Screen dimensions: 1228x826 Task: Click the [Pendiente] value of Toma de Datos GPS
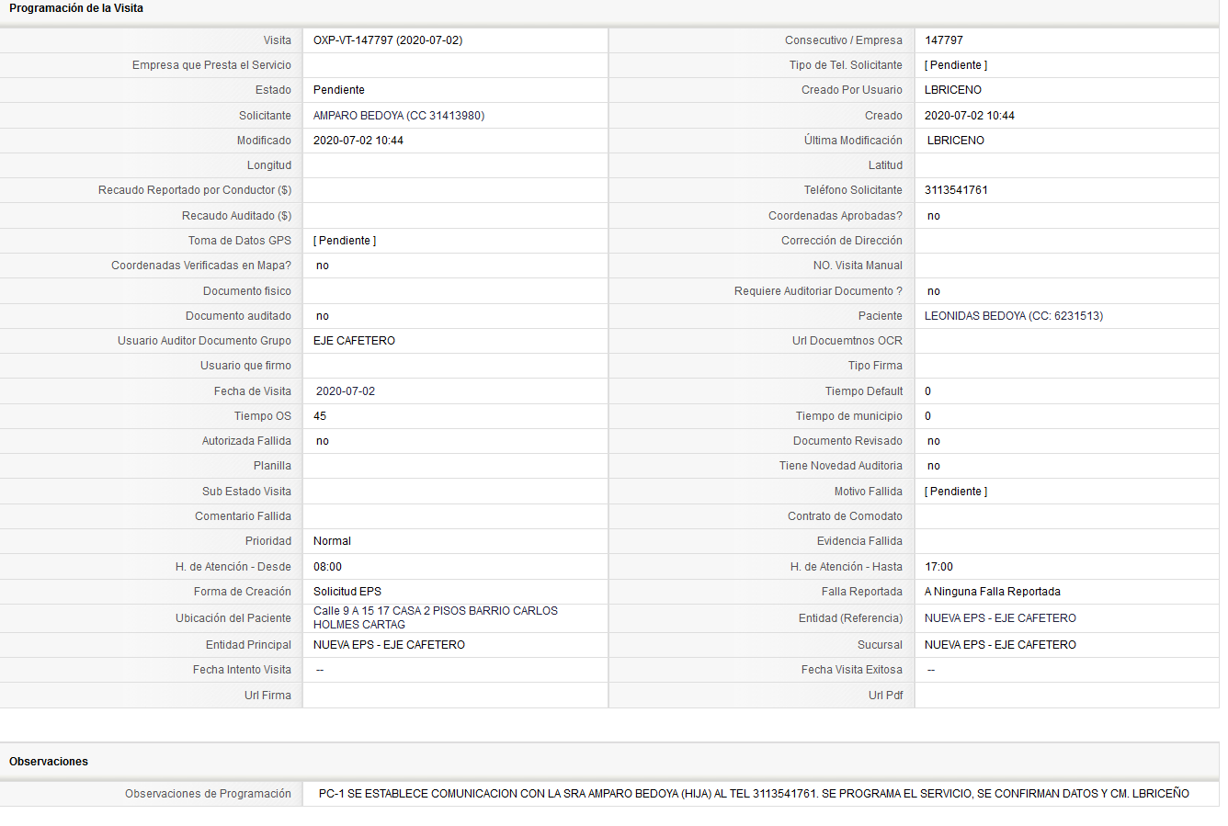click(x=345, y=241)
